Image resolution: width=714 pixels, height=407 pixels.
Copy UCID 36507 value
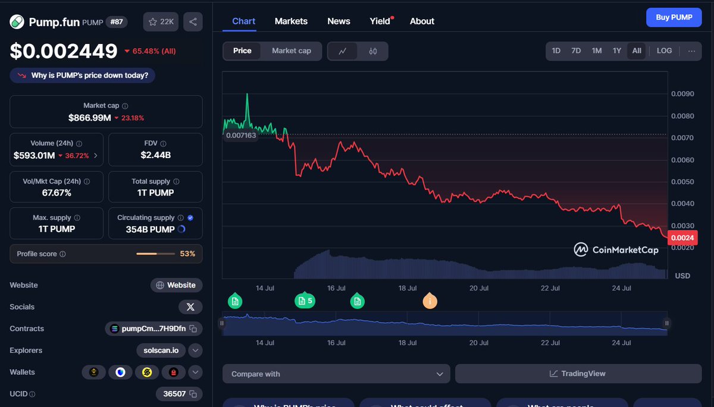(192, 394)
